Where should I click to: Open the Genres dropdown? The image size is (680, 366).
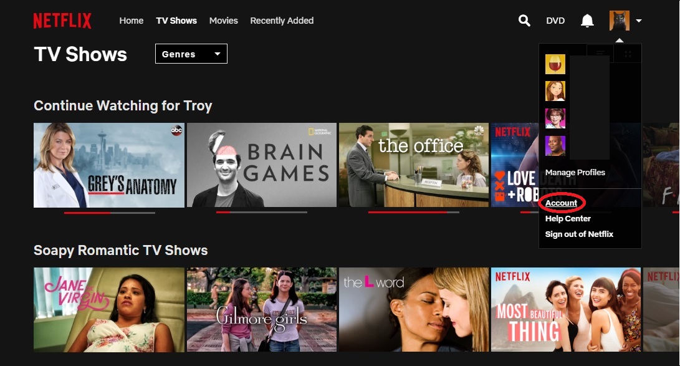click(191, 54)
